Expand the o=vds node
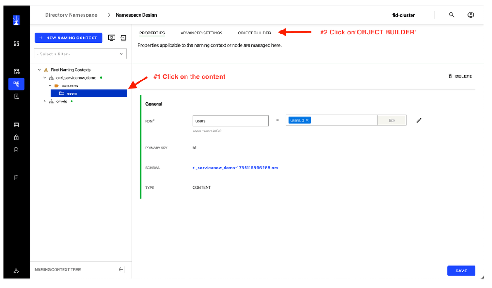The height and width of the screenshot is (288, 492). [x=45, y=101]
